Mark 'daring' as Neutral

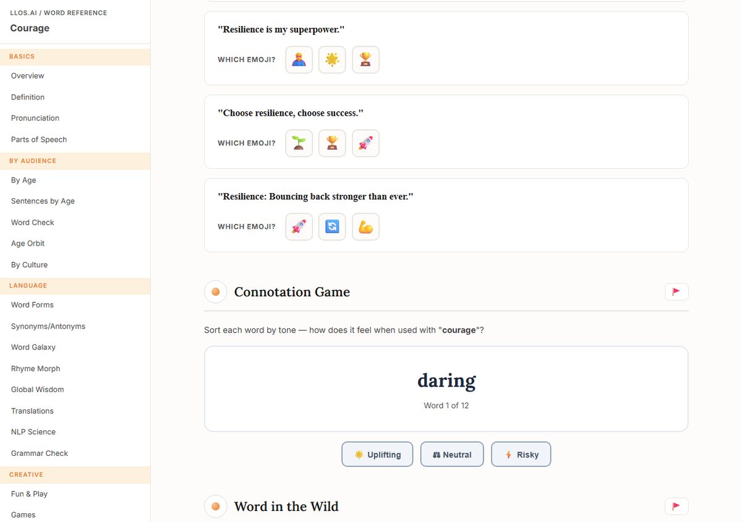point(452,455)
